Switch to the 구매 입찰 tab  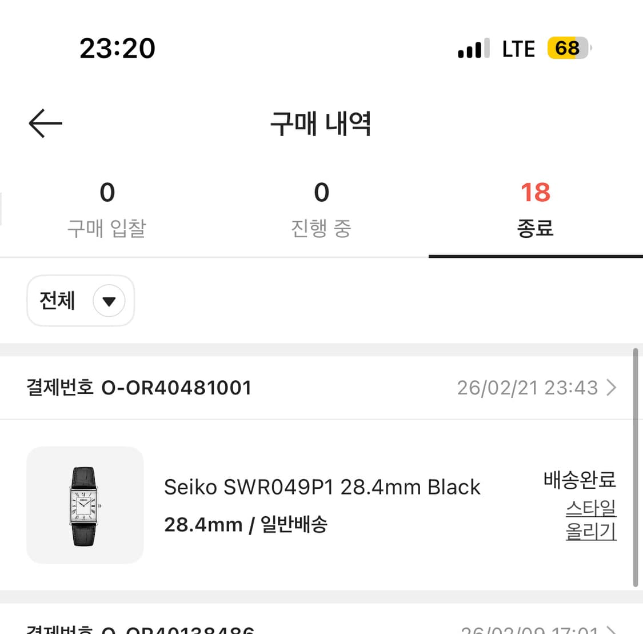click(107, 209)
